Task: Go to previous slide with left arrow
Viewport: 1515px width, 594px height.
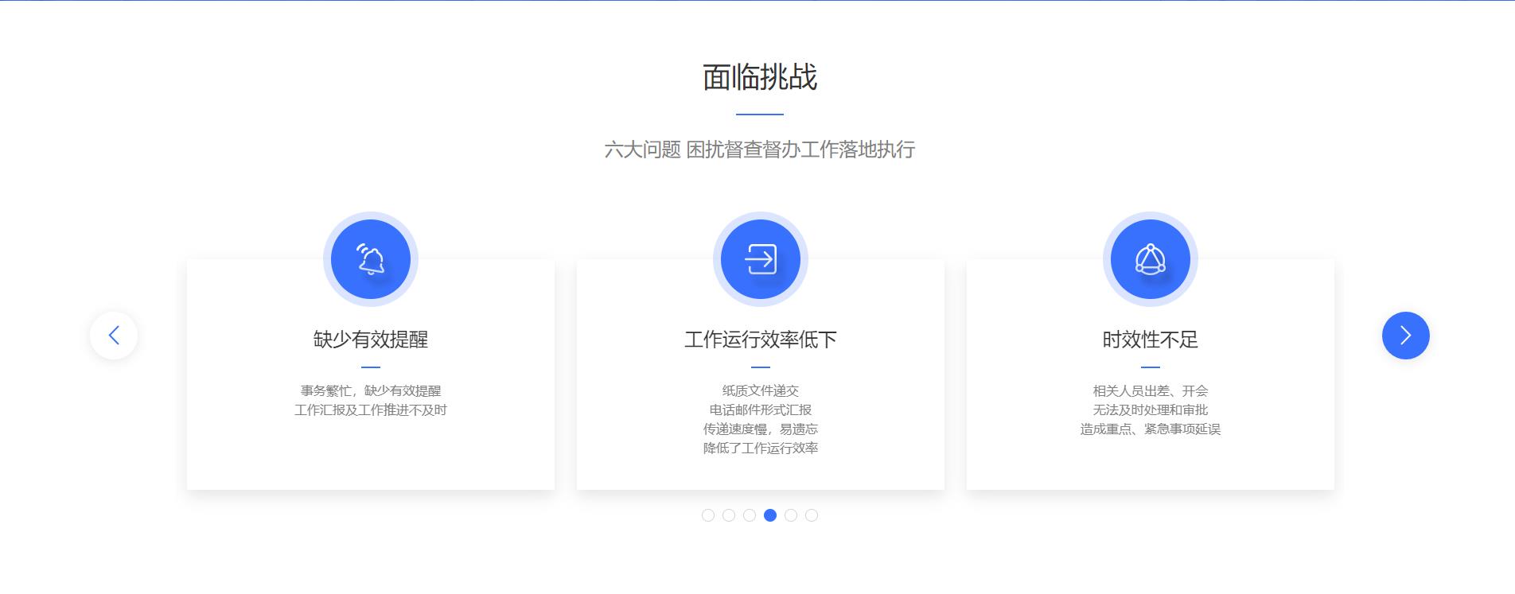Action: 114,336
